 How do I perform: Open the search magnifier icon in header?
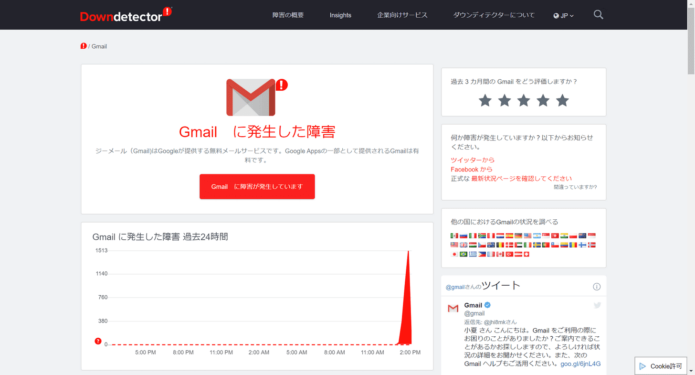pos(598,15)
